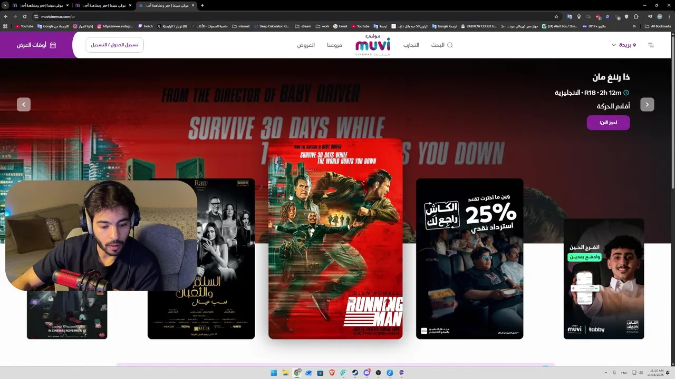
Task: Open the stream bookmarks folder
Action: 303,26
